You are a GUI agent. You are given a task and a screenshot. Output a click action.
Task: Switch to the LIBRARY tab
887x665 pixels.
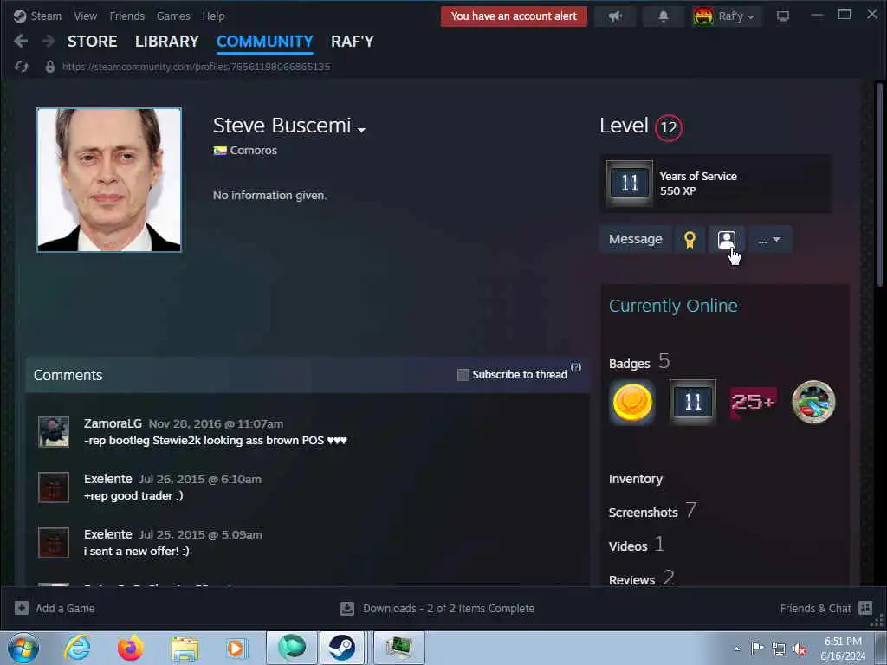pos(167,42)
